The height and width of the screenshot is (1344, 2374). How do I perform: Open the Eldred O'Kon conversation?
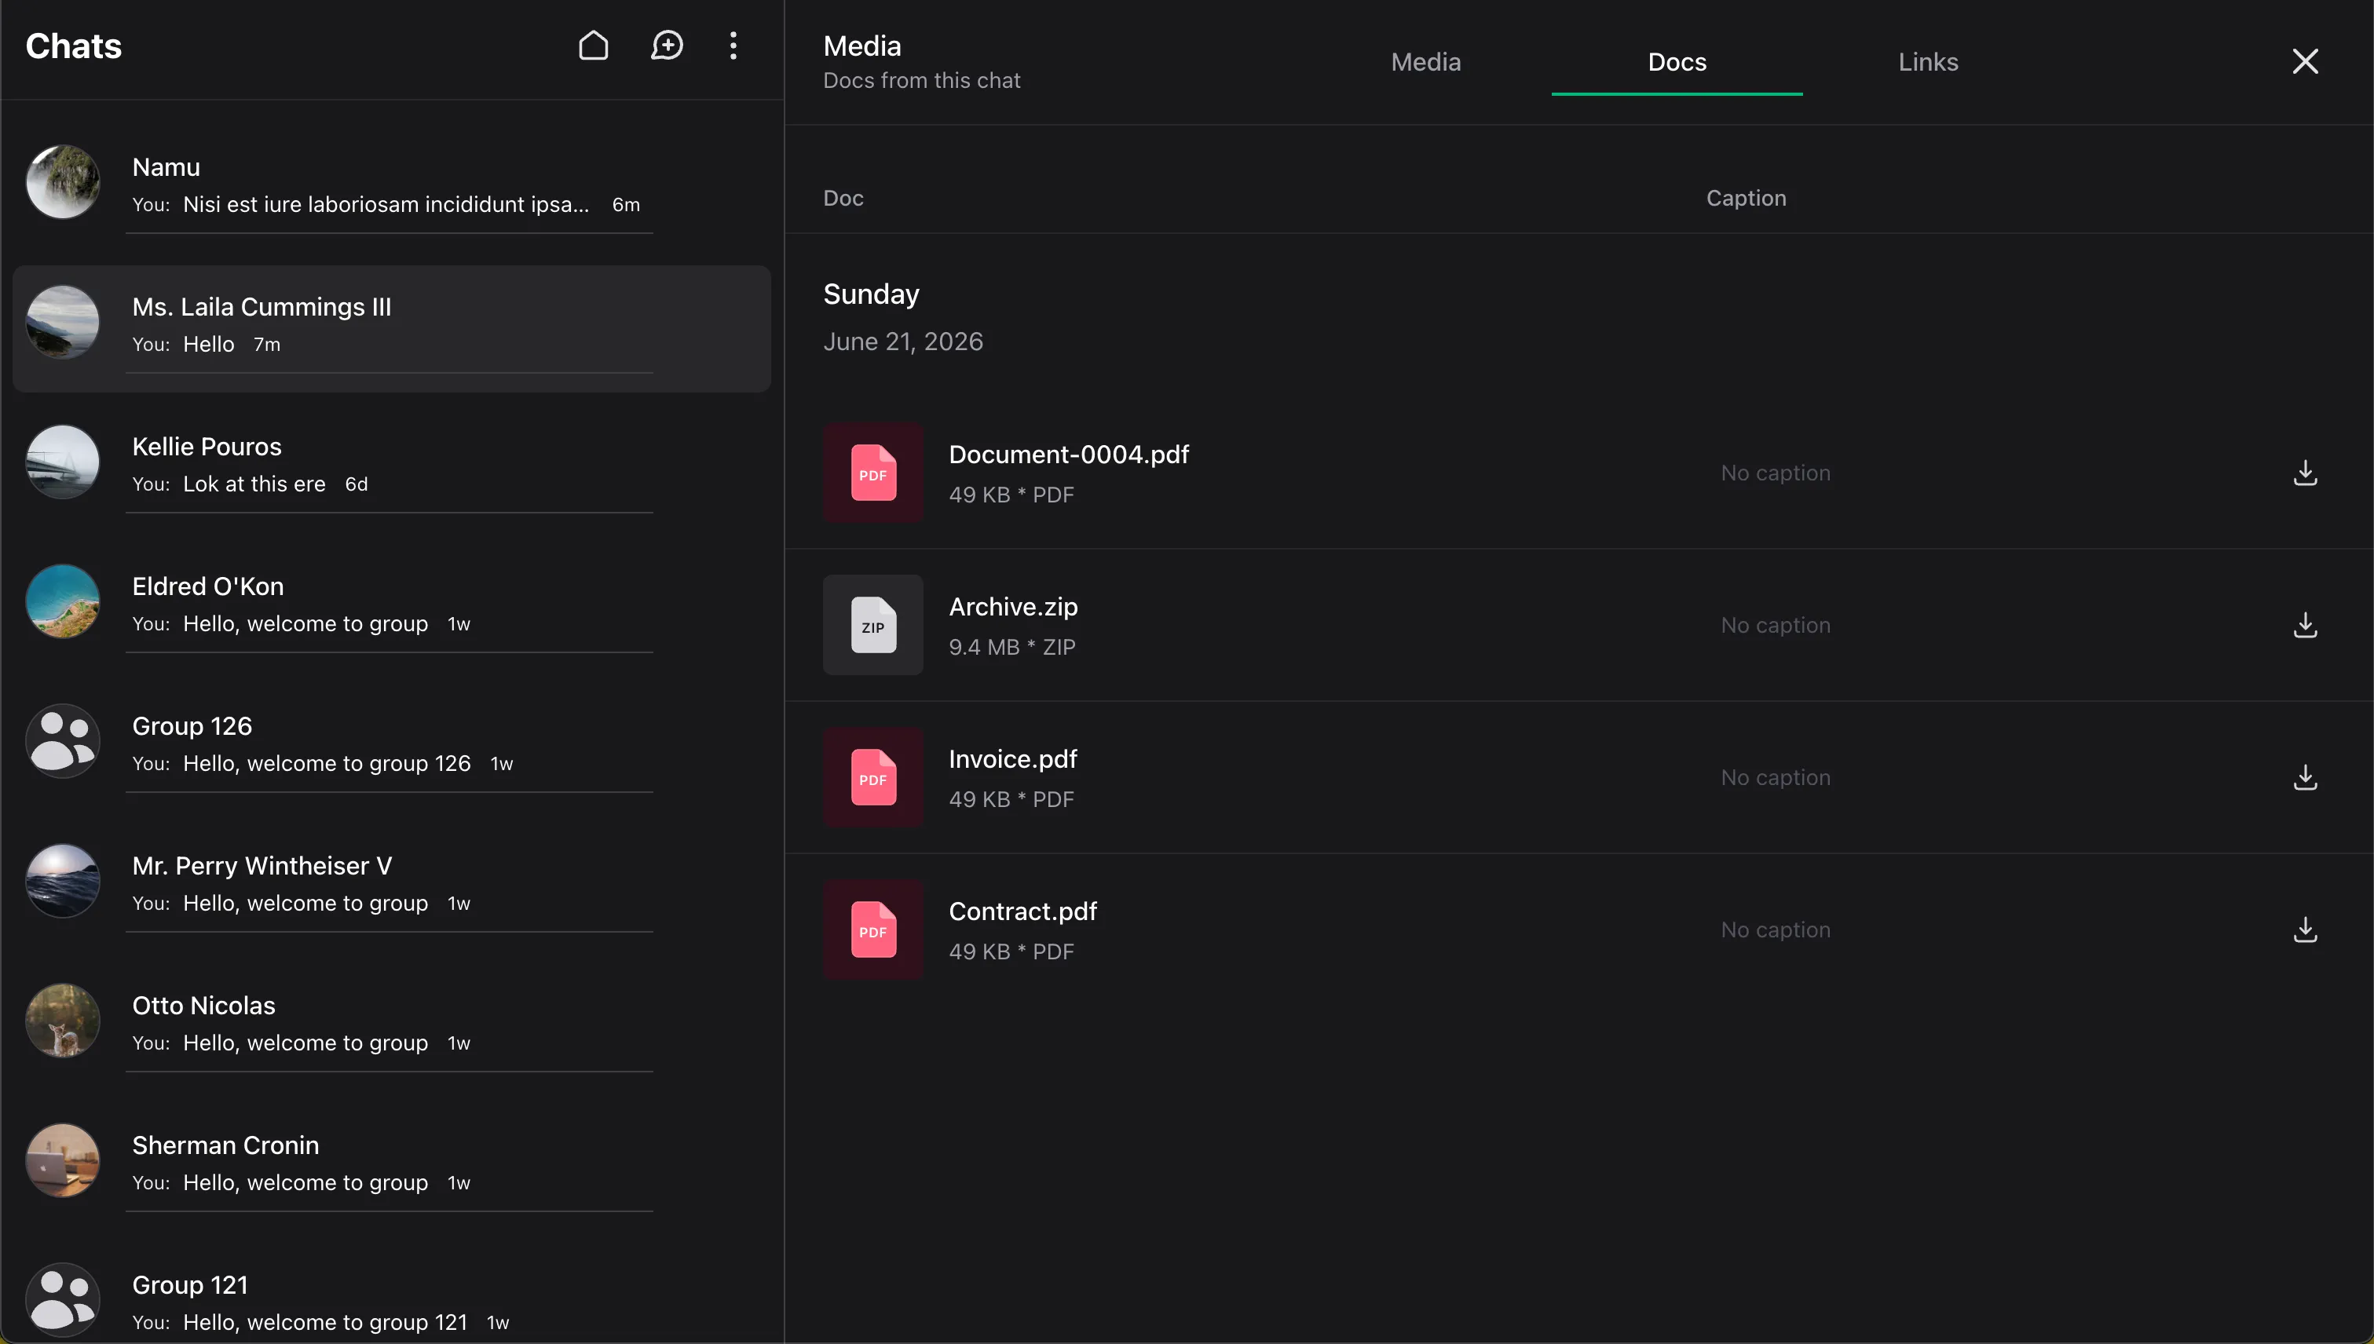coord(392,608)
